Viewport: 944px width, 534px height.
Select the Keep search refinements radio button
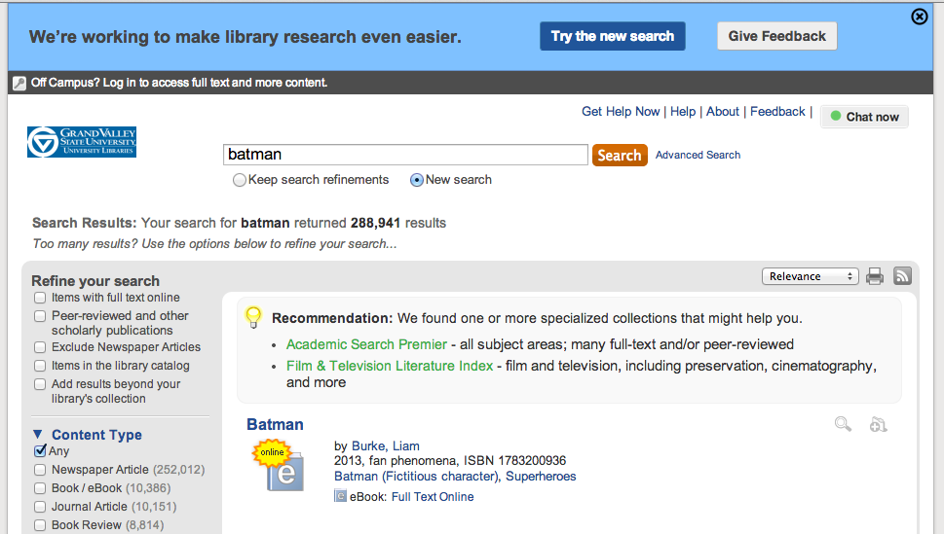point(240,180)
